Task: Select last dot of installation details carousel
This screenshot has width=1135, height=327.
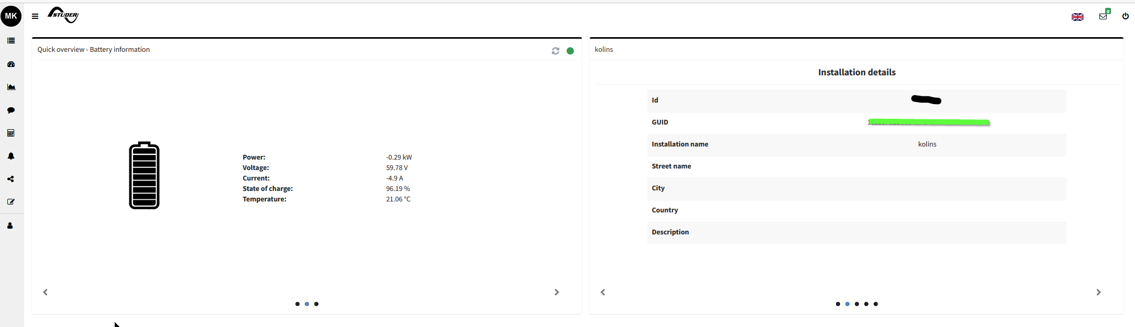Action: pyautogui.click(x=876, y=304)
